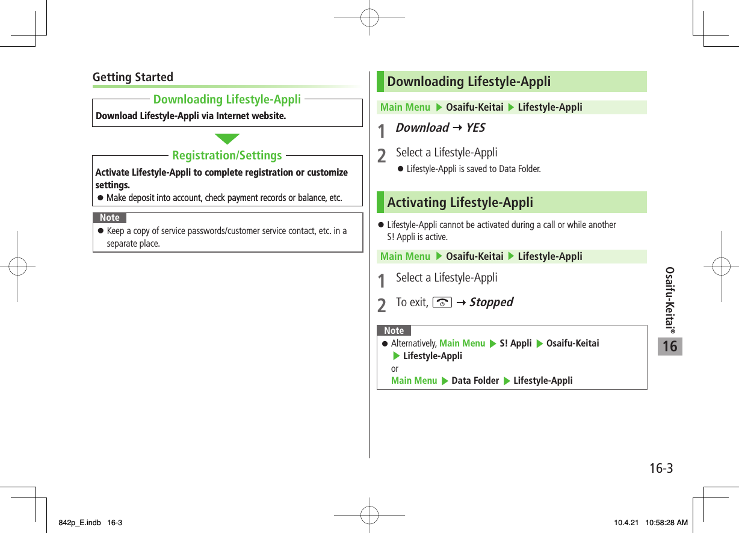Image resolution: width=739 pixels, height=533 pixels.
Task: Click the italic "Stopped" text
Action: pyautogui.click(x=491, y=302)
